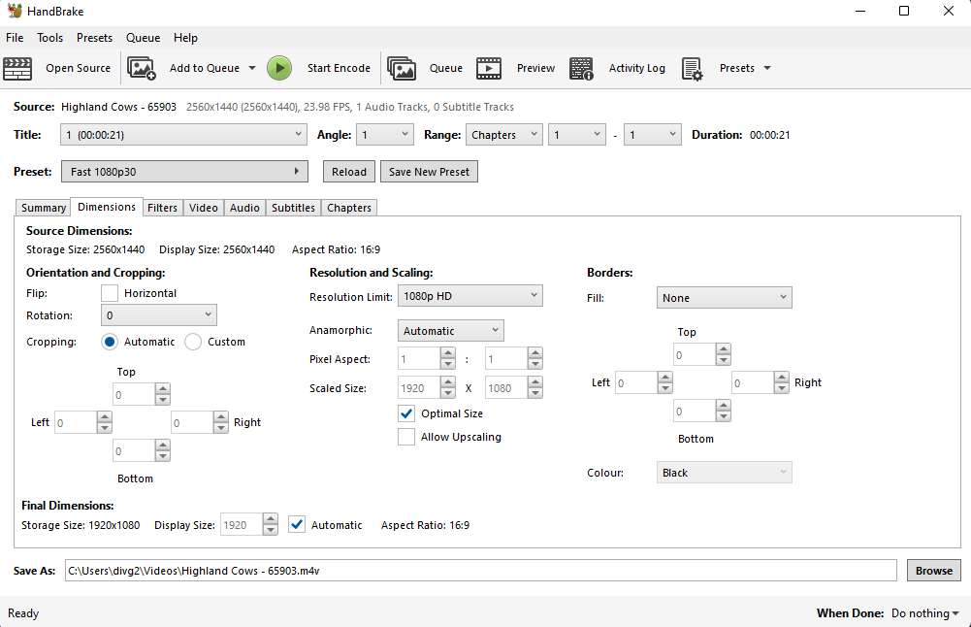Click the Open Source clapperboard icon
The width and height of the screenshot is (971, 627).
(17, 68)
